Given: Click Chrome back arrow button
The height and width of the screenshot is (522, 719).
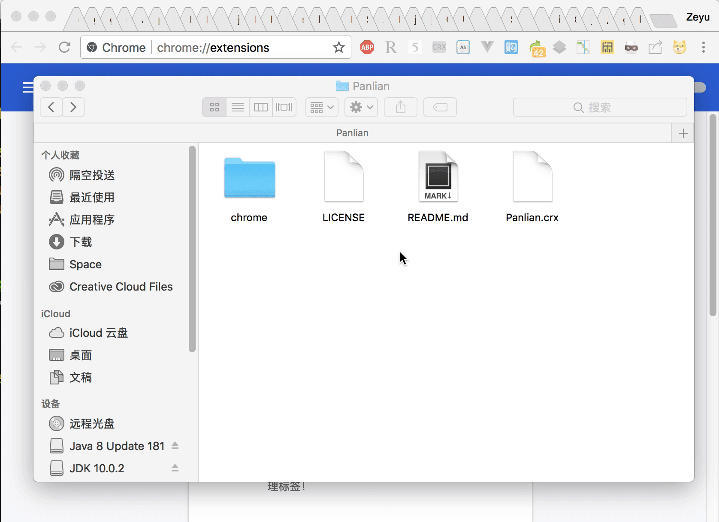Looking at the screenshot, I should (16, 47).
